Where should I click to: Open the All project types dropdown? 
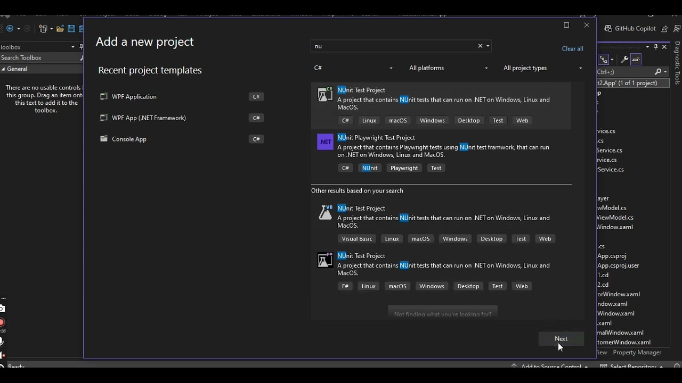(x=542, y=68)
